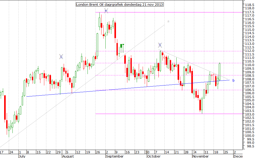Click the 106.5 price axis label
Image resolution: width=255 pixels, height=158 pixels.
click(x=250, y=90)
